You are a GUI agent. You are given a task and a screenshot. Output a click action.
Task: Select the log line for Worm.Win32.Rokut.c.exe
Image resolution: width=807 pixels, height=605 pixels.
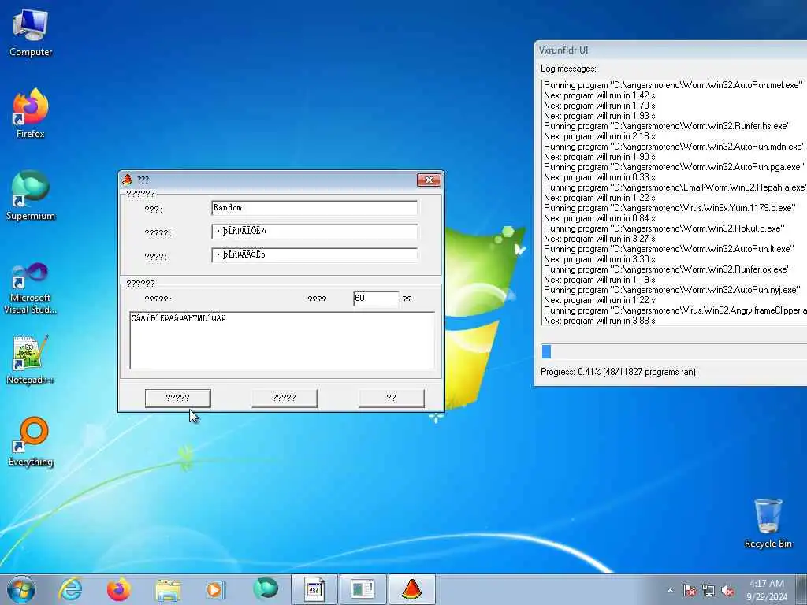click(x=664, y=228)
